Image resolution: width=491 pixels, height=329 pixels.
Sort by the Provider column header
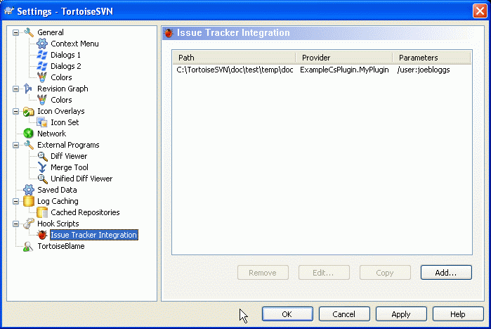[344, 58]
